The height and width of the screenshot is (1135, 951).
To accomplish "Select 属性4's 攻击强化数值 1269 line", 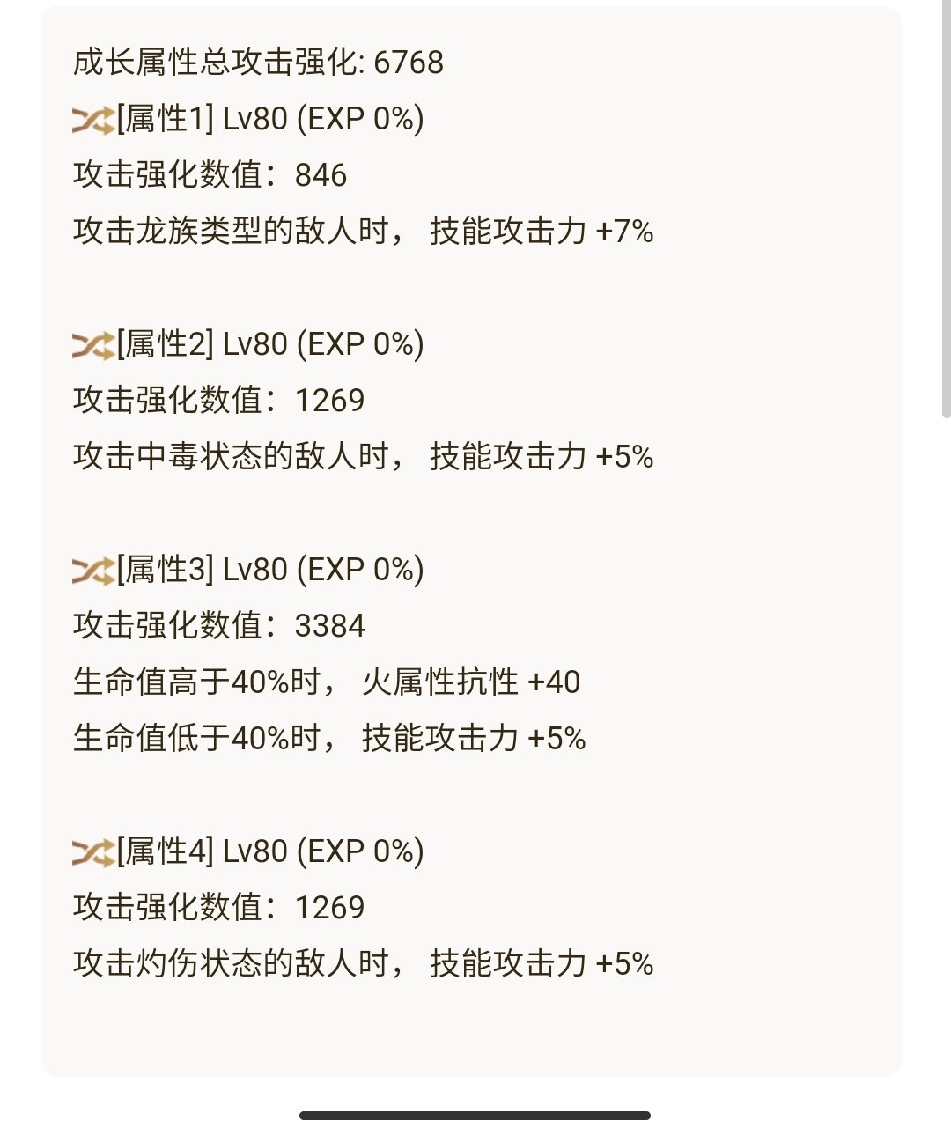I will 218,908.
